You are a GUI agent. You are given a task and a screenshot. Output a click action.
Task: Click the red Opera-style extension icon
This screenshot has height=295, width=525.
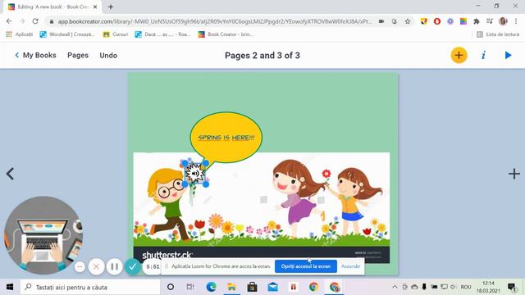(437, 21)
